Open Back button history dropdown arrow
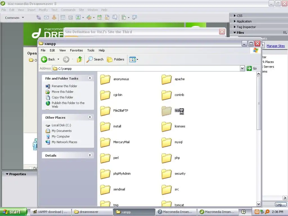Viewport: 288px width, 216px height. [58, 59]
